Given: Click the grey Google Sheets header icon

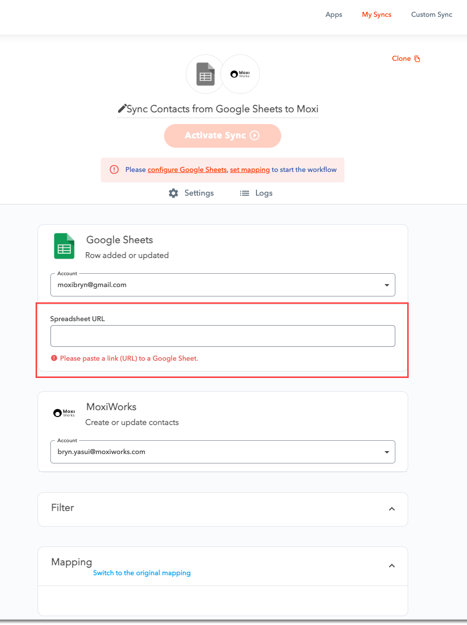Looking at the screenshot, I should pyautogui.click(x=205, y=74).
